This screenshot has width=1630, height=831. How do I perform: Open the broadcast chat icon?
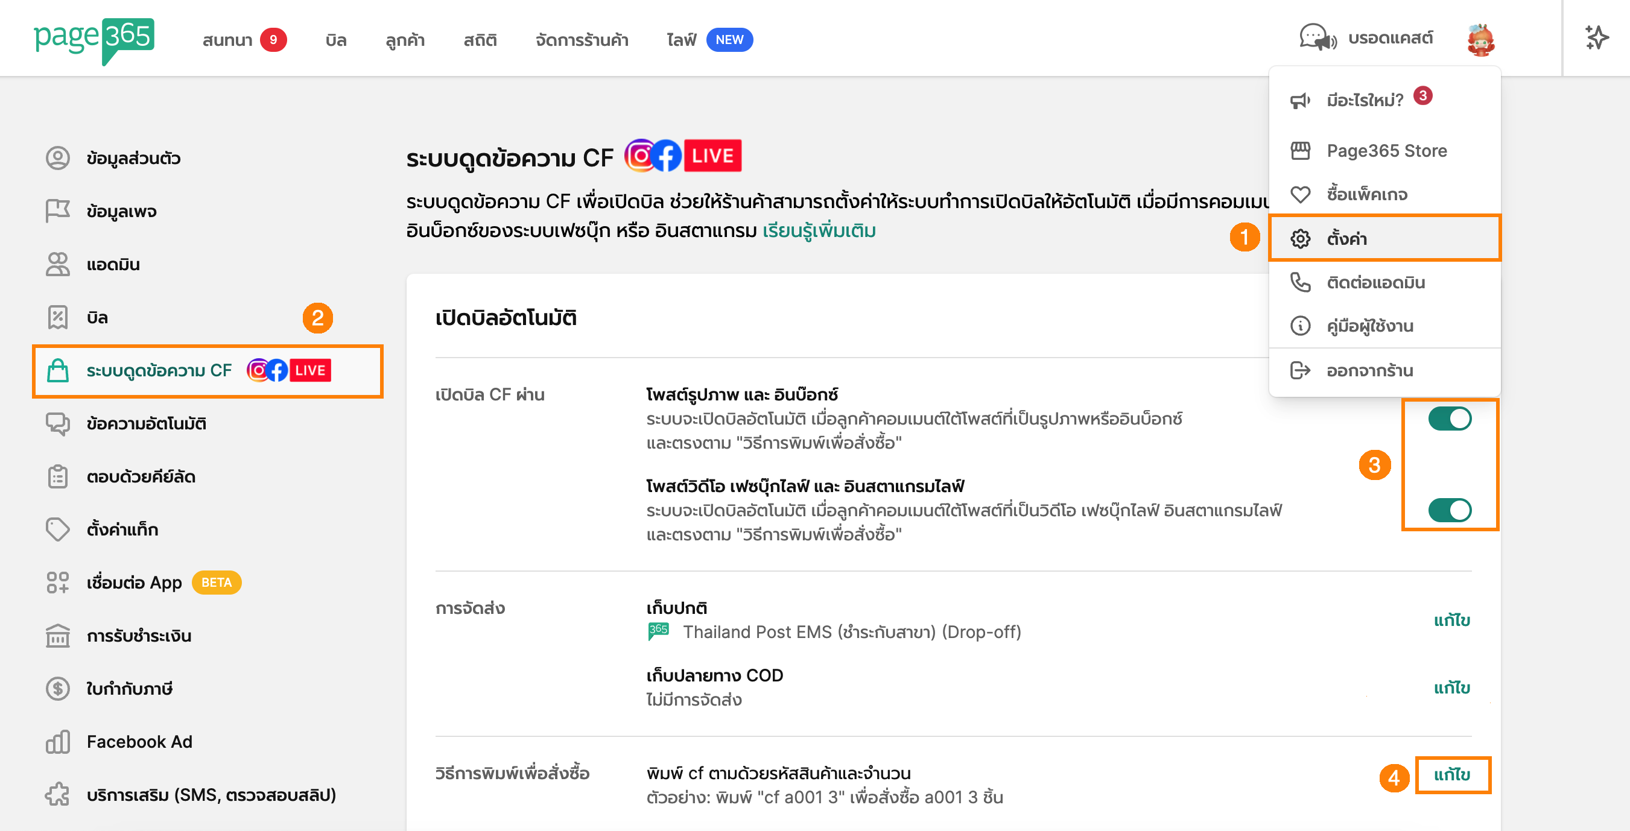(1318, 38)
